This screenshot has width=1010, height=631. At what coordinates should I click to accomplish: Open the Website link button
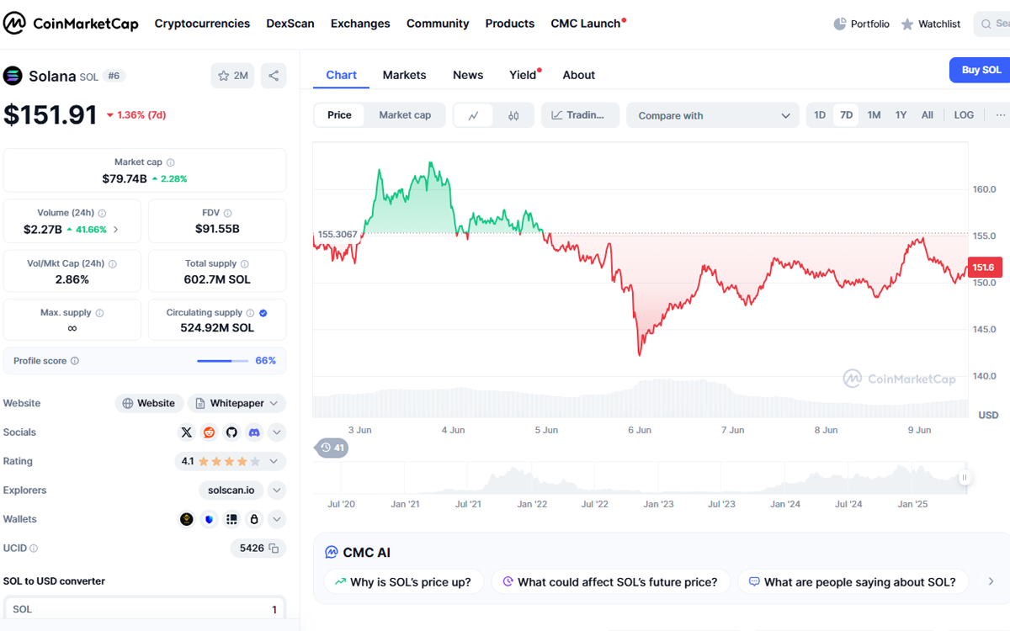coord(149,404)
